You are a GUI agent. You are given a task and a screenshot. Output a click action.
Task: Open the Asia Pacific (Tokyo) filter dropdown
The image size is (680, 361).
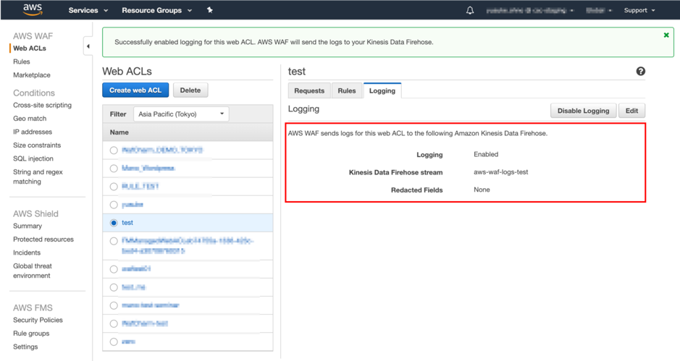point(181,114)
